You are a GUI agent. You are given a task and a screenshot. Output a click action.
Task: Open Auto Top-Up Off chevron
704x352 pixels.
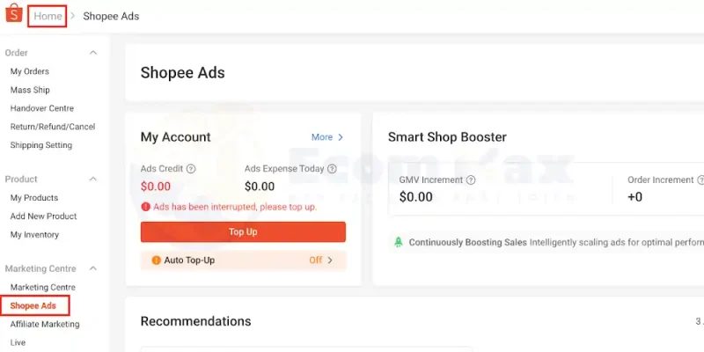330,260
